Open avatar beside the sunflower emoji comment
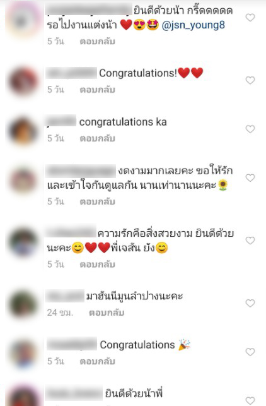 (23, 180)
